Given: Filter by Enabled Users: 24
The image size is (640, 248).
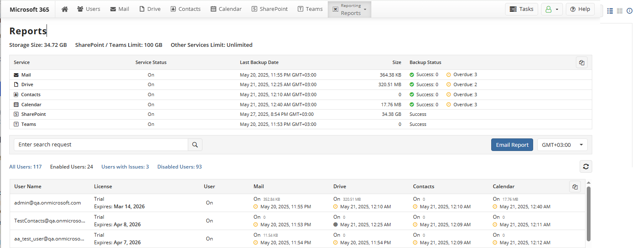Looking at the screenshot, I should (x=72, y=167).
